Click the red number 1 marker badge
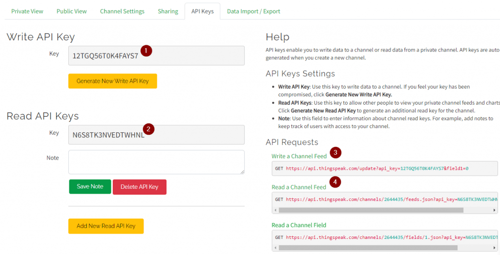Image resolution: width=500 pixels, height=255 pixels. [x=146, y=50]
